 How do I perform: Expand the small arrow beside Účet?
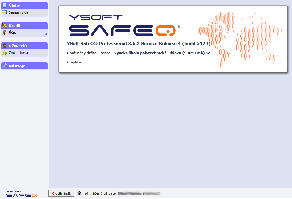46,34
